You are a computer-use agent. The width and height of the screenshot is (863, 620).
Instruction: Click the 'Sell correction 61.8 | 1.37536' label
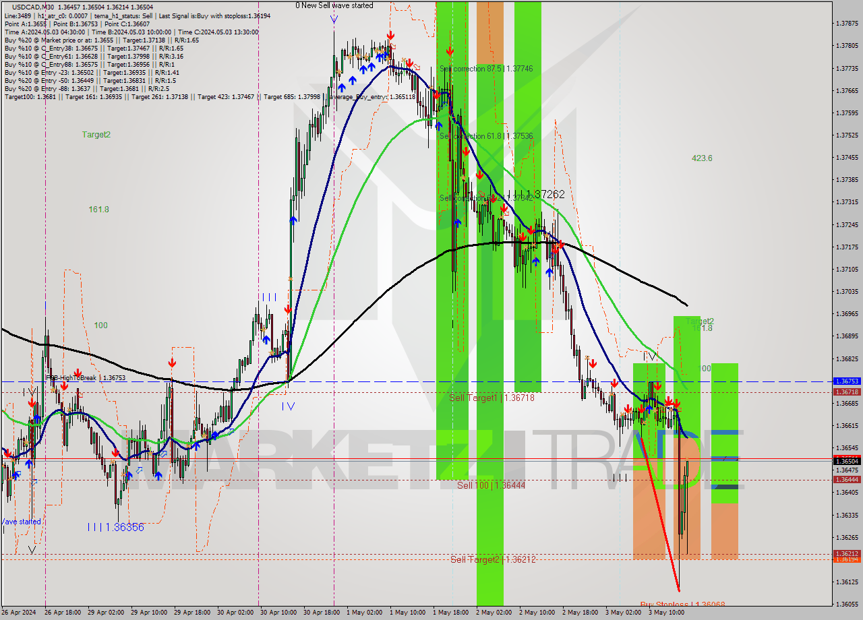(486, 136)
